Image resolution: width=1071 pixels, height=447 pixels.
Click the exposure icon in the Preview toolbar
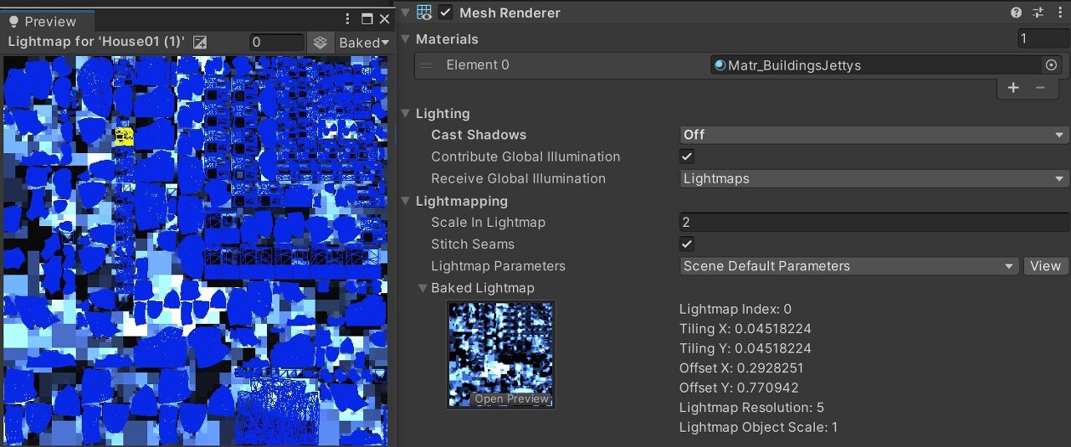coord(199,42)
